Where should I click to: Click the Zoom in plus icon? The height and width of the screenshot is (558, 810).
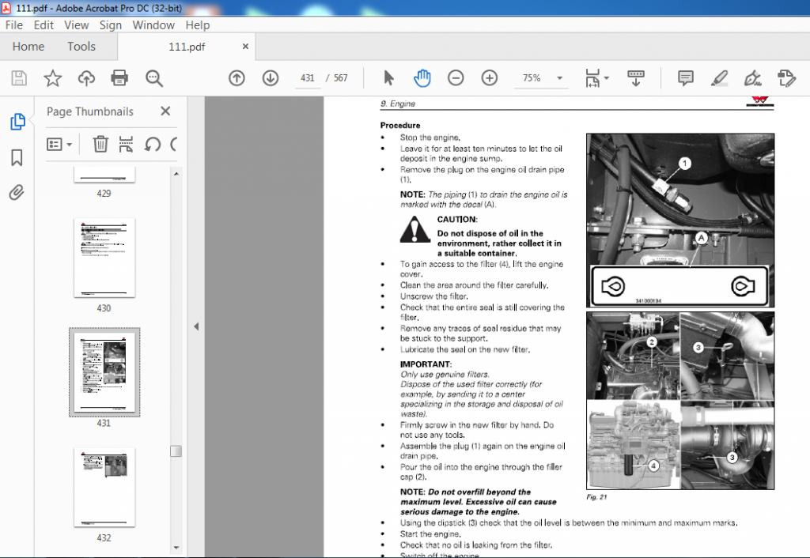pyautogui.click(x=489, y=78)
